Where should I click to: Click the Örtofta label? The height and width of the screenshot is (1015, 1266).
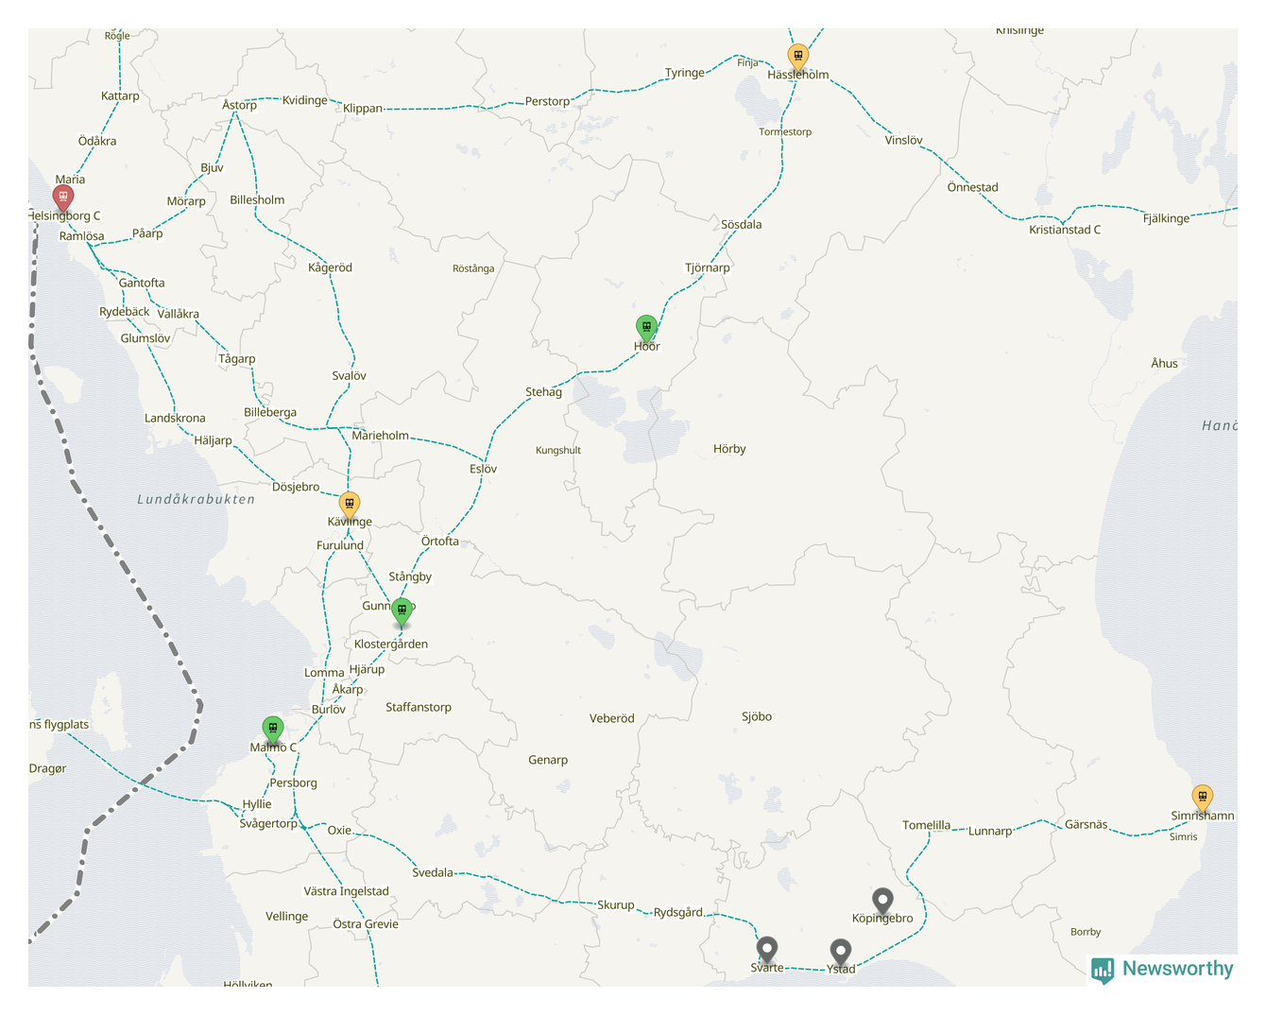(x=440, y=542)
